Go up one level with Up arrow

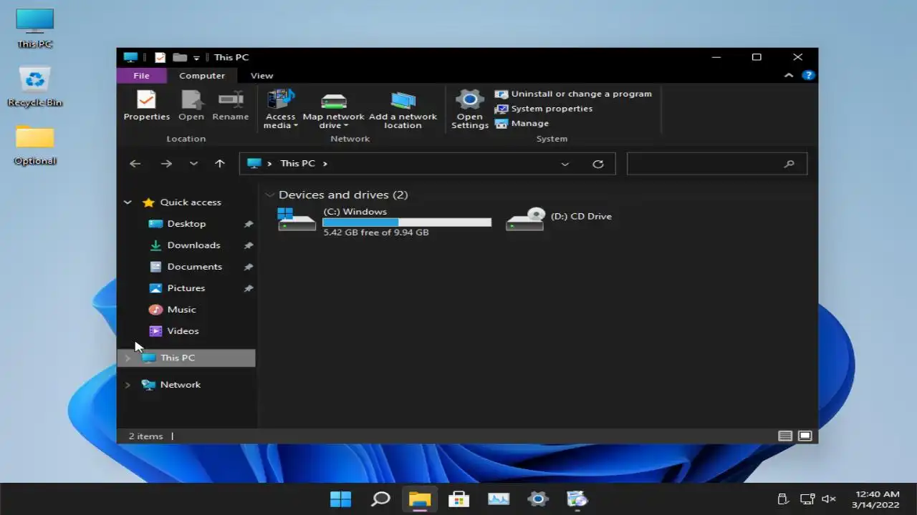(x=220, y=163)
